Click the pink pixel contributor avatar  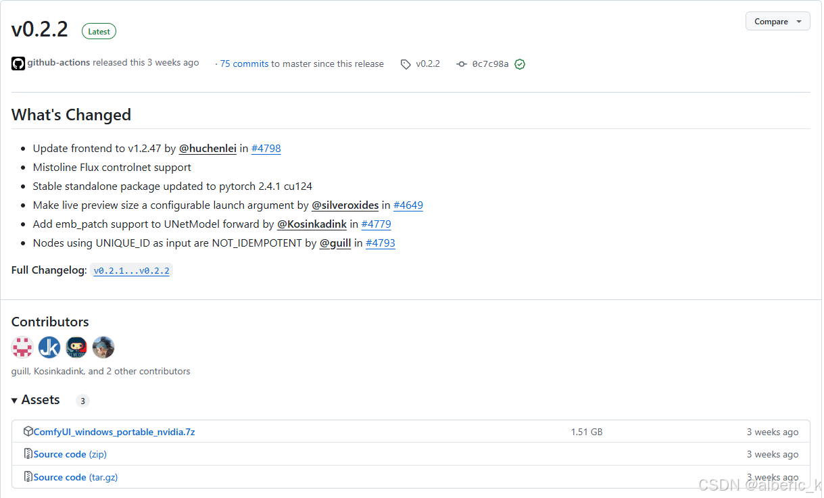[x=22, y=347]
